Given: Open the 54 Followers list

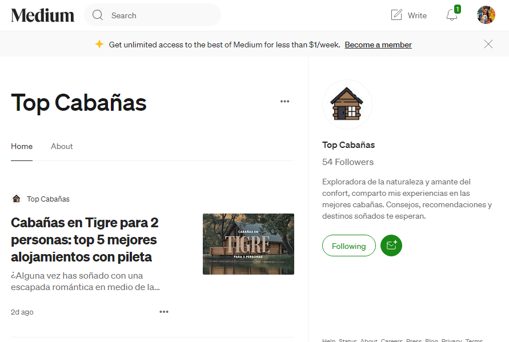Looking at the screenshot, I should point(348,162).
